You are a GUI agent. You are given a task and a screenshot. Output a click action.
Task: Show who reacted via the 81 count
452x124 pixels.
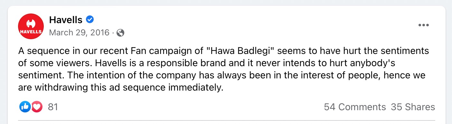(53, 107)
